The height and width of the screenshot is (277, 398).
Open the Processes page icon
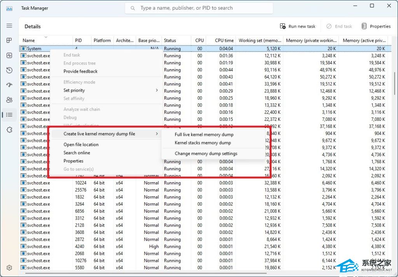pos(9,40)
